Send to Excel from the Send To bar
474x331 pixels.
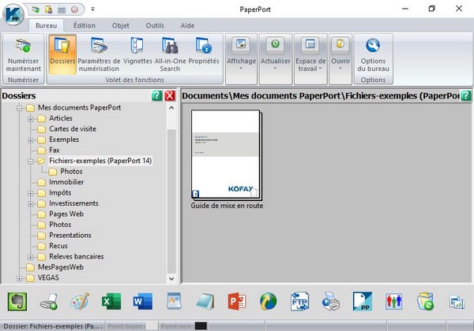point(111,302)
